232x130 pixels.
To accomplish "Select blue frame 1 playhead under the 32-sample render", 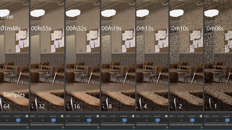I will pyautogui.click(x=53, y=120).
